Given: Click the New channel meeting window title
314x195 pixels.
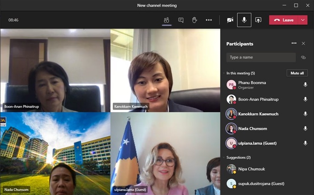Looking at the screenshot, I should pos(157,6).
